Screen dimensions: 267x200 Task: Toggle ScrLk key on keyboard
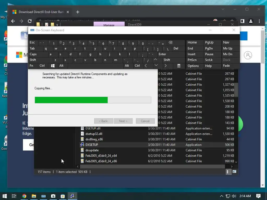pos(212,60)
